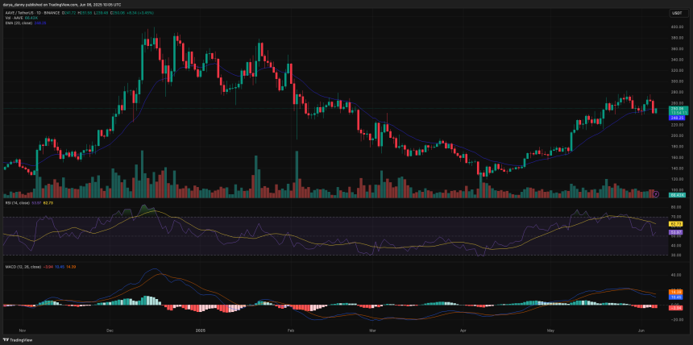The height and width of the screenshot is (345, 693).
Task: Click the blue EMA value label 248.25
Action: pos(677,118)
